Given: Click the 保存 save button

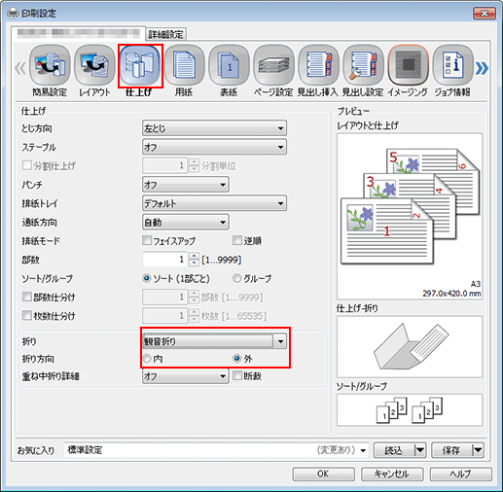Looking at the screenshot, I should (x=451, y=450).
